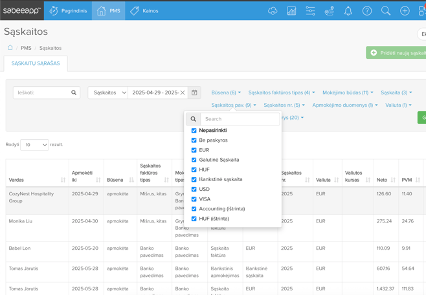Toggle the EUR checkbox
Screen dimensions: 426x295
tap(194, 150)
